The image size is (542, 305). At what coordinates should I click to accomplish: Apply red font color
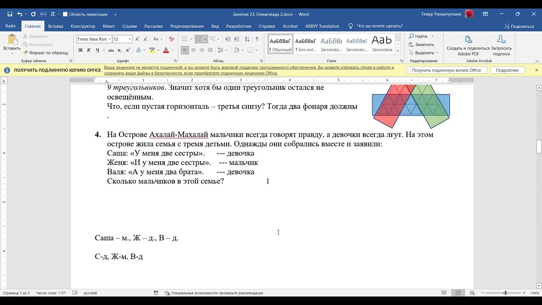tap(166, 50)
